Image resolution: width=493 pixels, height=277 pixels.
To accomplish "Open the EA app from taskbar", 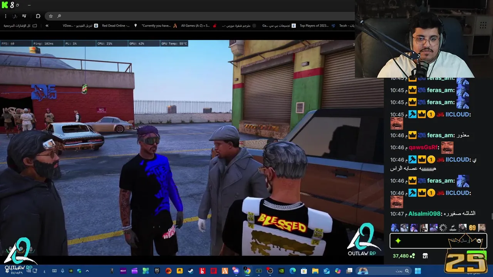I will (x=168, y=271).
